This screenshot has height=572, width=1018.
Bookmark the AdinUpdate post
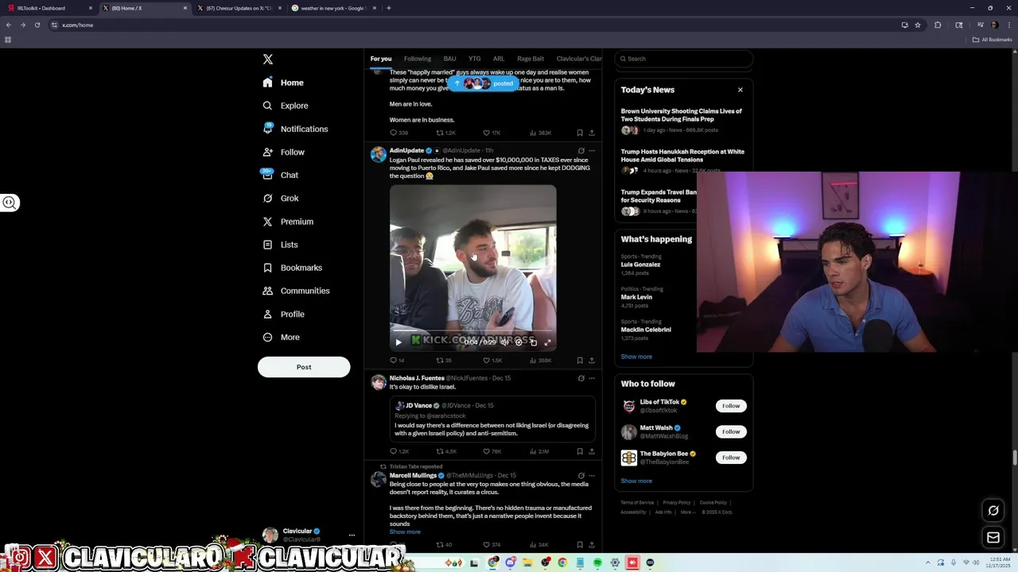click(x=580, y=360)
